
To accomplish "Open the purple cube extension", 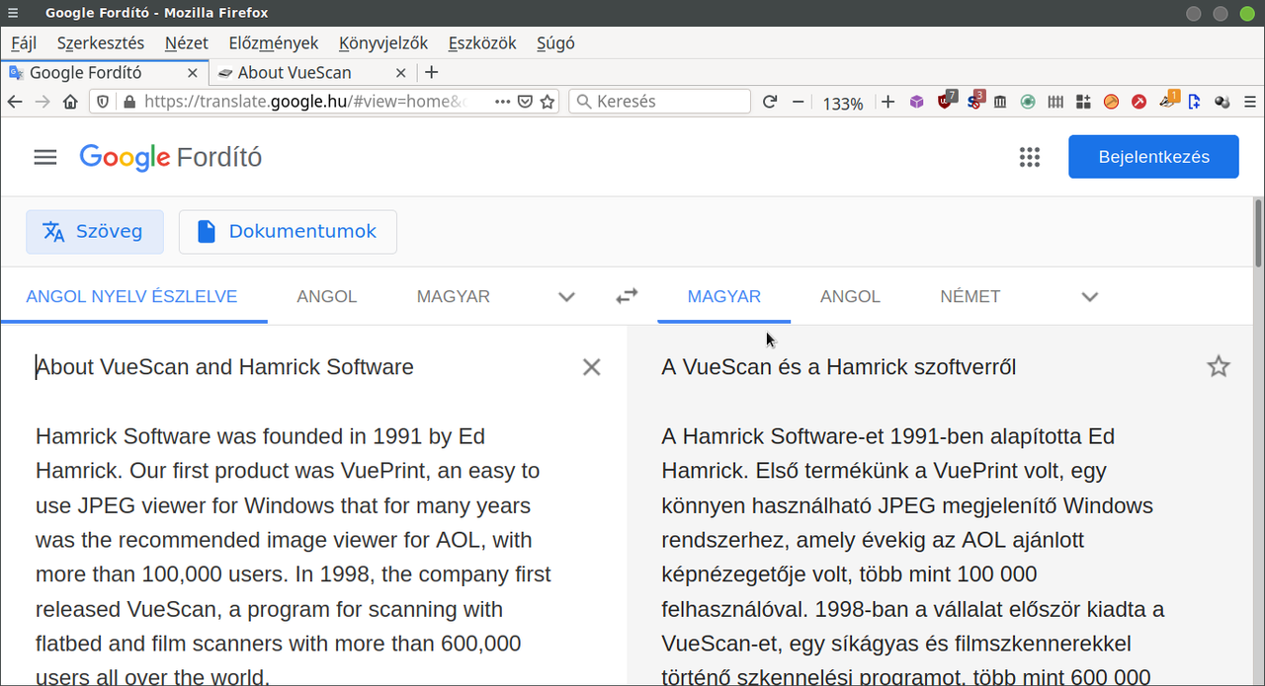I will click(917, 102).
